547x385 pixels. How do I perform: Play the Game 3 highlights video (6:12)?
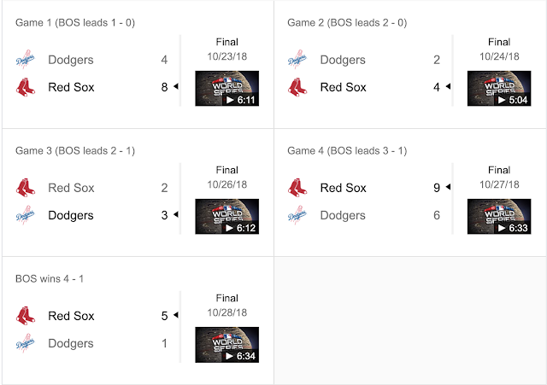226,217
